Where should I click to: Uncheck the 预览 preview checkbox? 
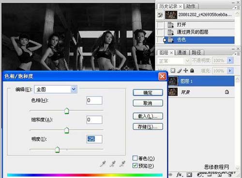[x=135, y=165]
